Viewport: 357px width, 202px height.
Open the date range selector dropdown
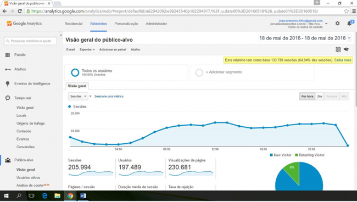(305, 38)
